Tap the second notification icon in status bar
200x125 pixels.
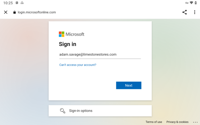click(x=22, y=3)
